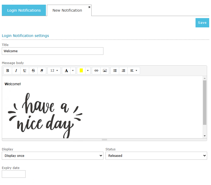
Task: Apply the yellow highlight color swatch
Action: [x=81, y=71]
